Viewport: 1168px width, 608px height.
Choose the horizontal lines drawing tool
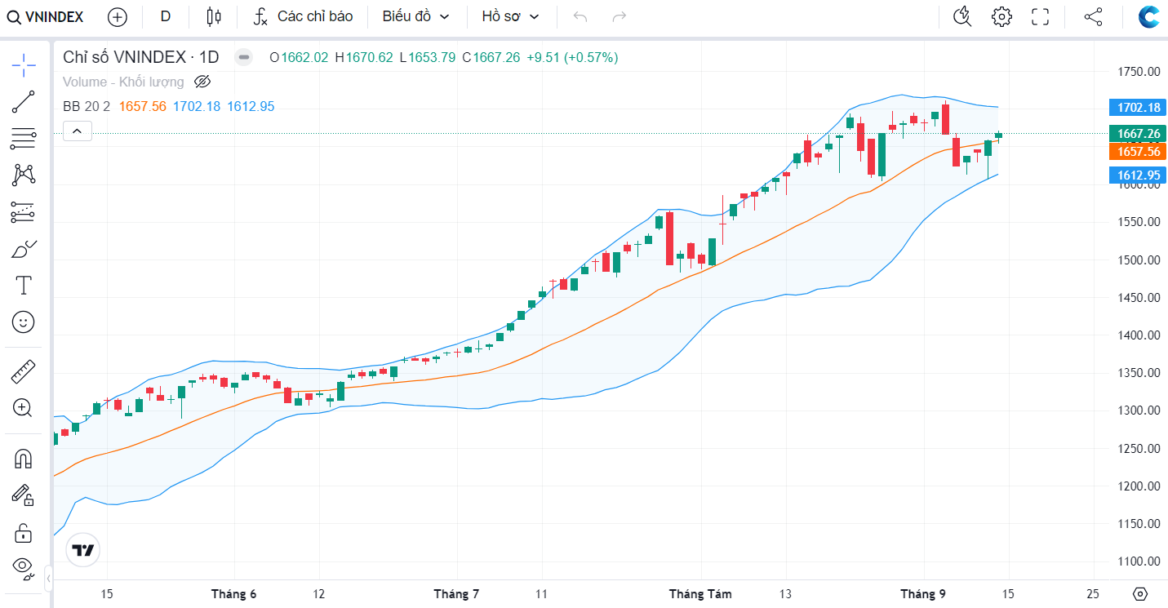click(24, 139)
